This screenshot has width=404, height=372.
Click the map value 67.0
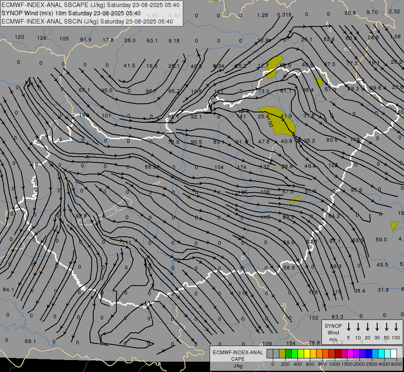coord(288,191)
